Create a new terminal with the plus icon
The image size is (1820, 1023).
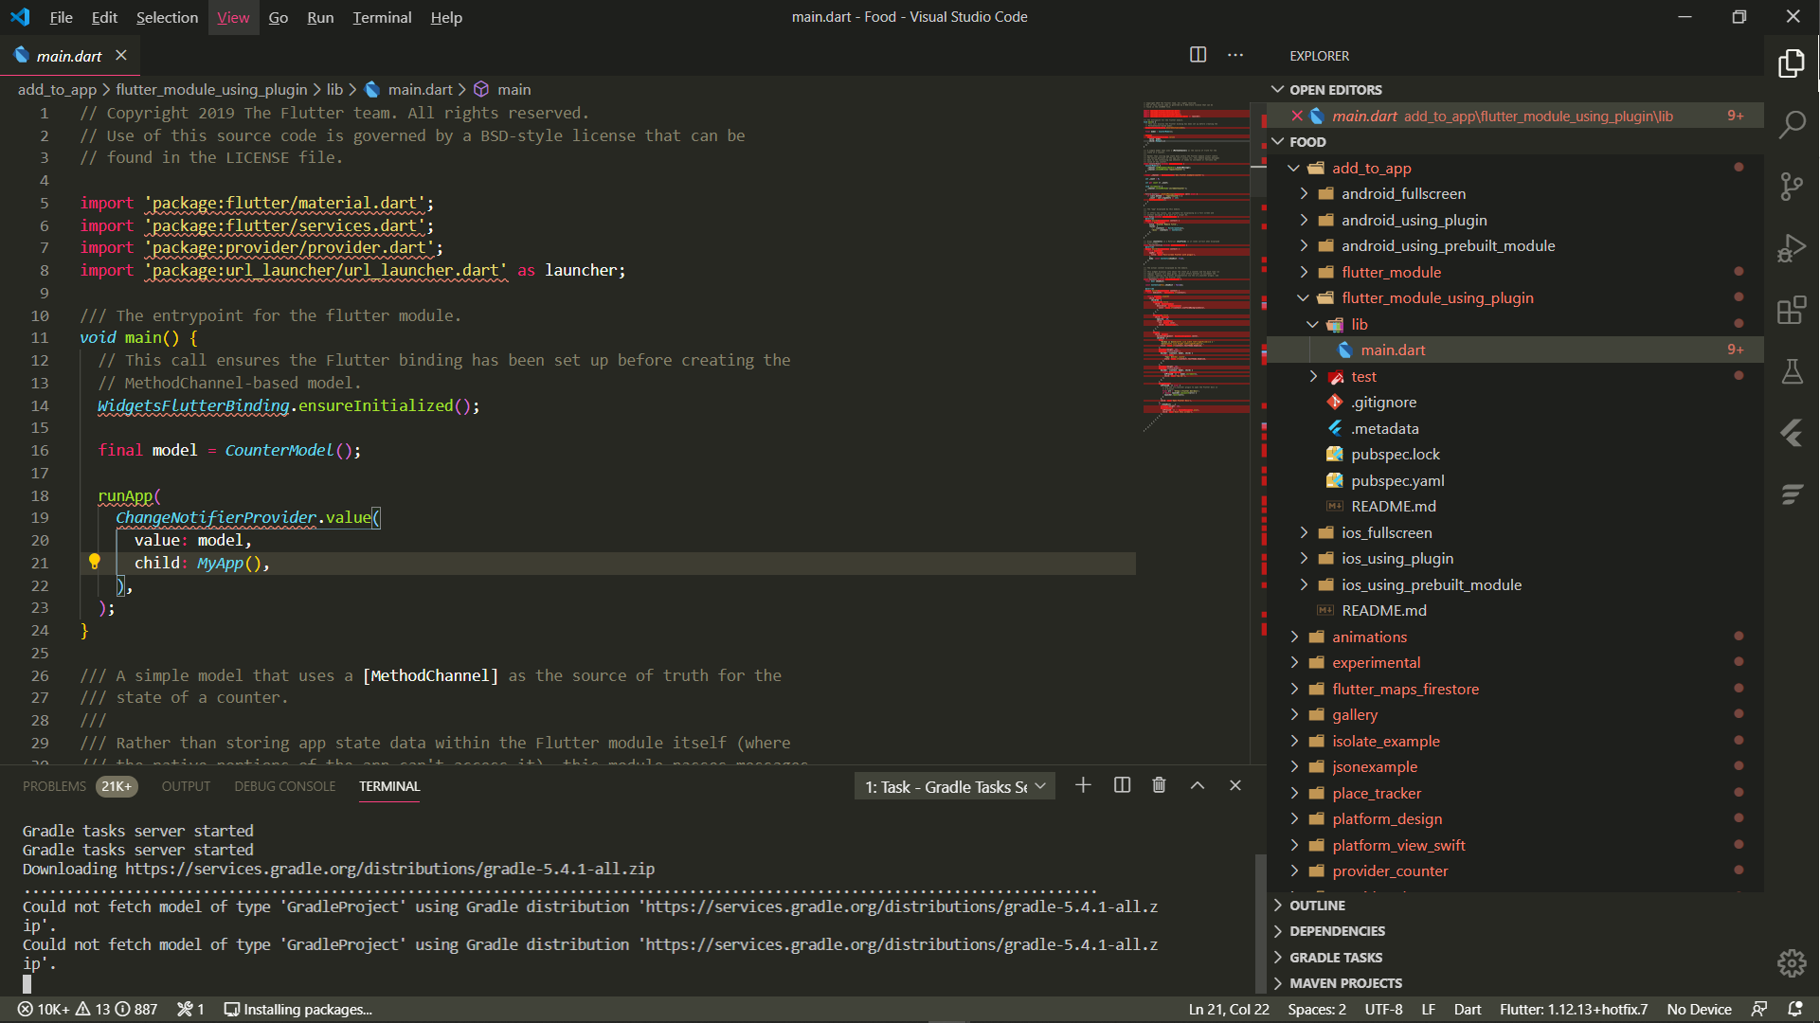[1083, 785]
